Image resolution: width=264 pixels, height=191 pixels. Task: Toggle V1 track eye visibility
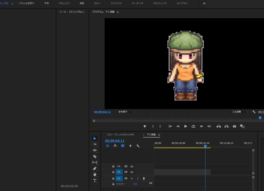click(x=132, y=172)
